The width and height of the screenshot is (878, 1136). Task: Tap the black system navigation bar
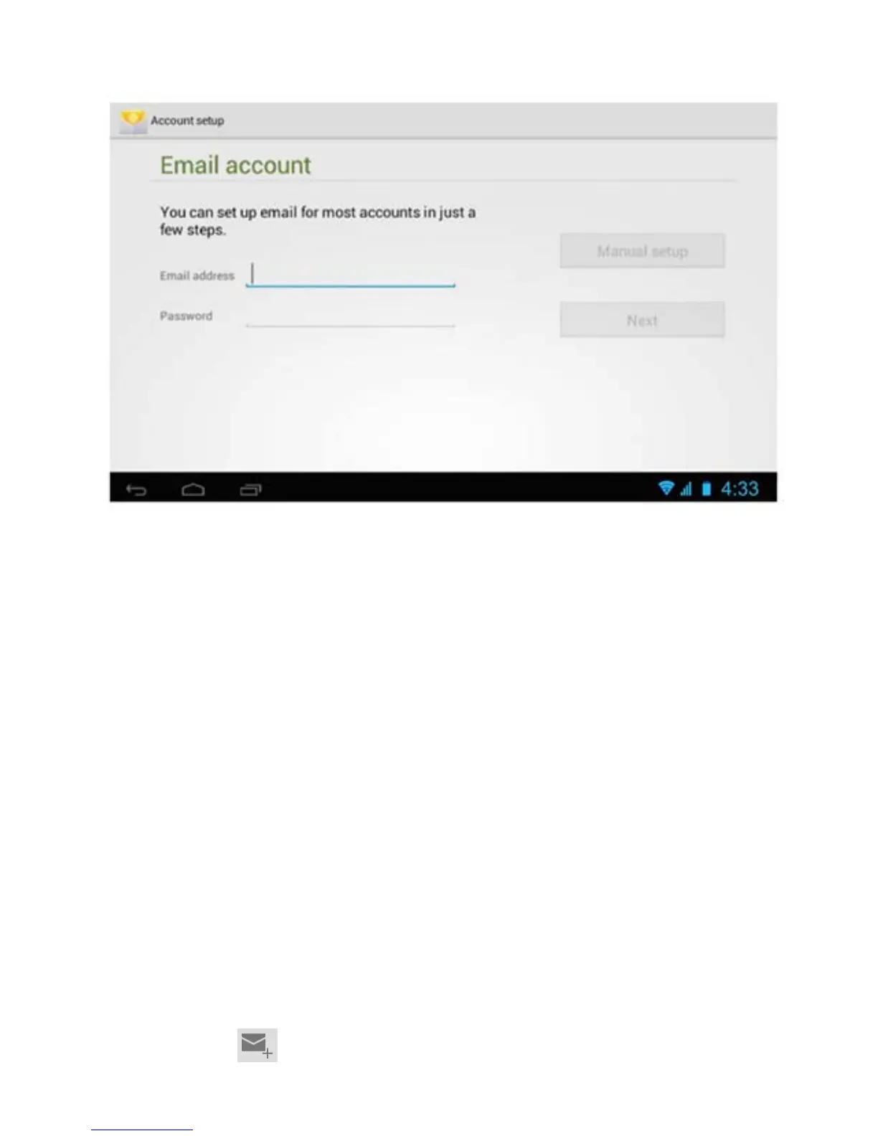tap(443, 487)
